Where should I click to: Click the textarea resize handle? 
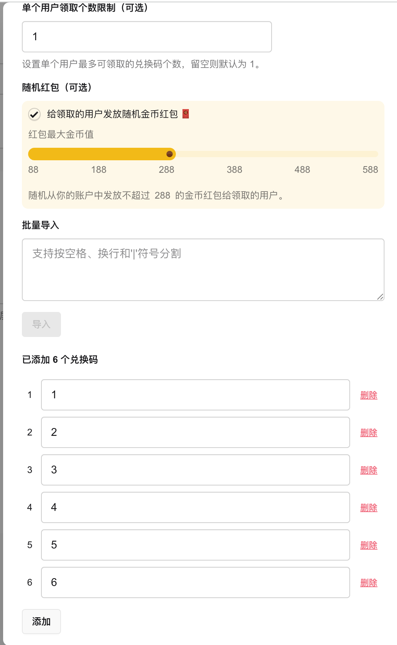coord(380,297)
